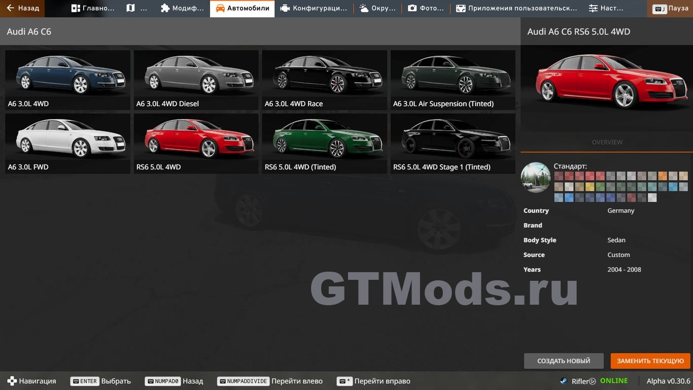Choose the red RS6 5.0L 4WD thumbnail
Image resolution: width=693 pixels, height=390 pixels.
point(196,143)
